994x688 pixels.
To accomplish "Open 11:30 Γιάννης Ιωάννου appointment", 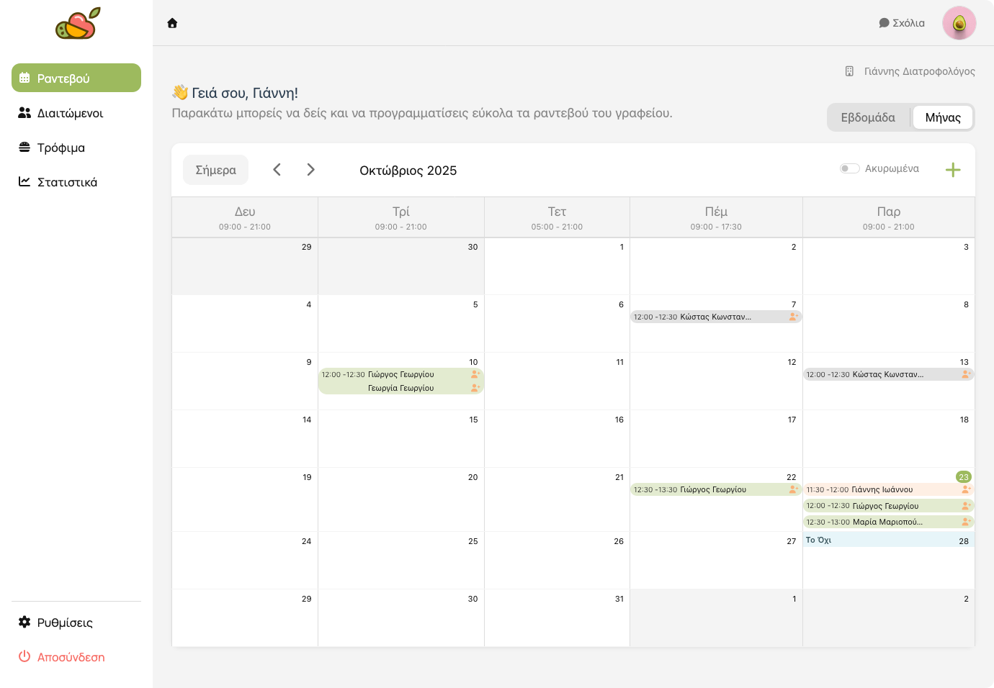I will [882, 489].
